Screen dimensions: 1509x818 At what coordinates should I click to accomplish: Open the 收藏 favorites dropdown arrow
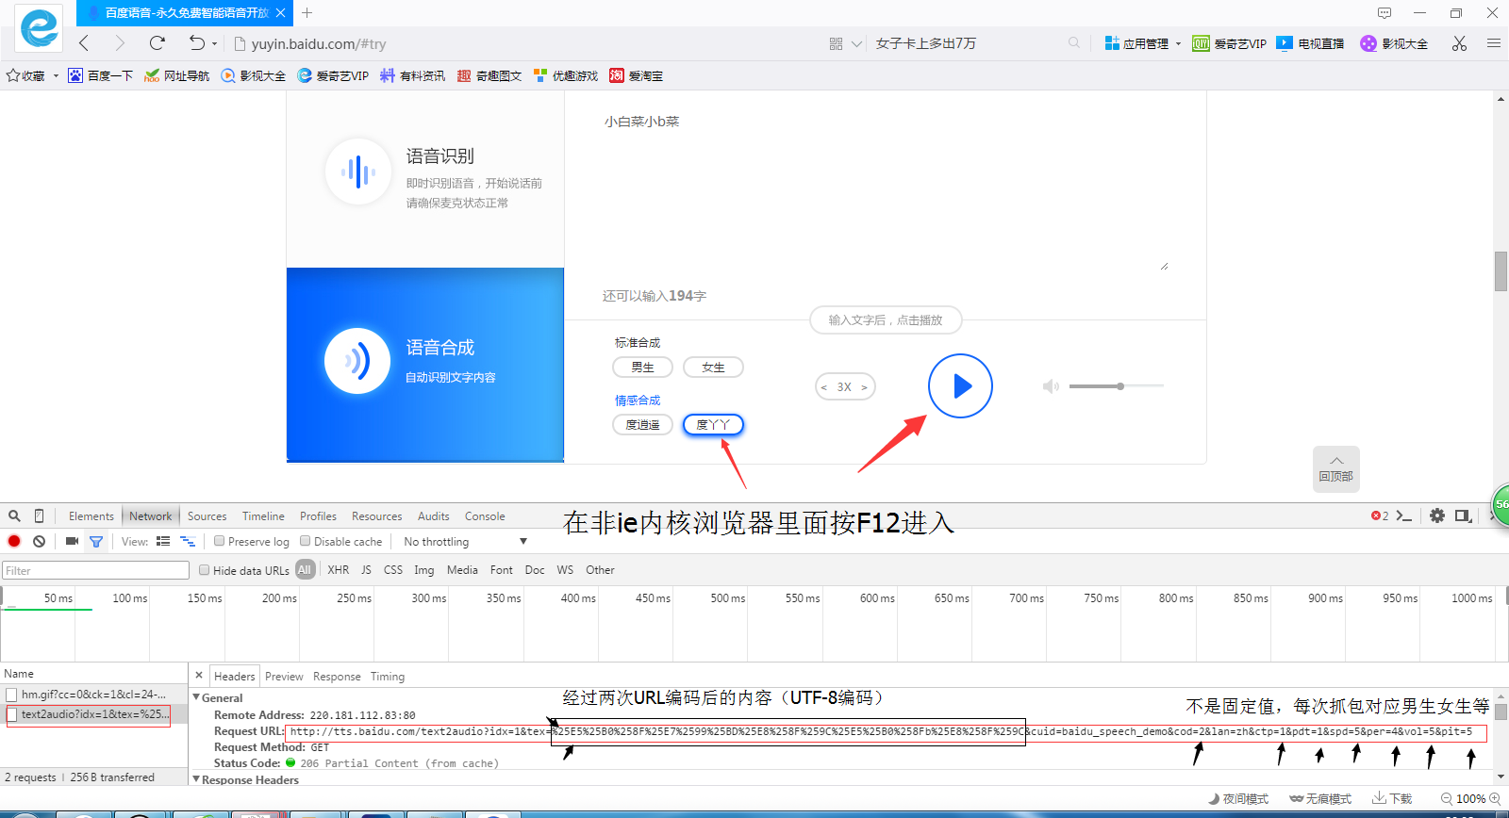pyautogui.click(x=56, y=75)
